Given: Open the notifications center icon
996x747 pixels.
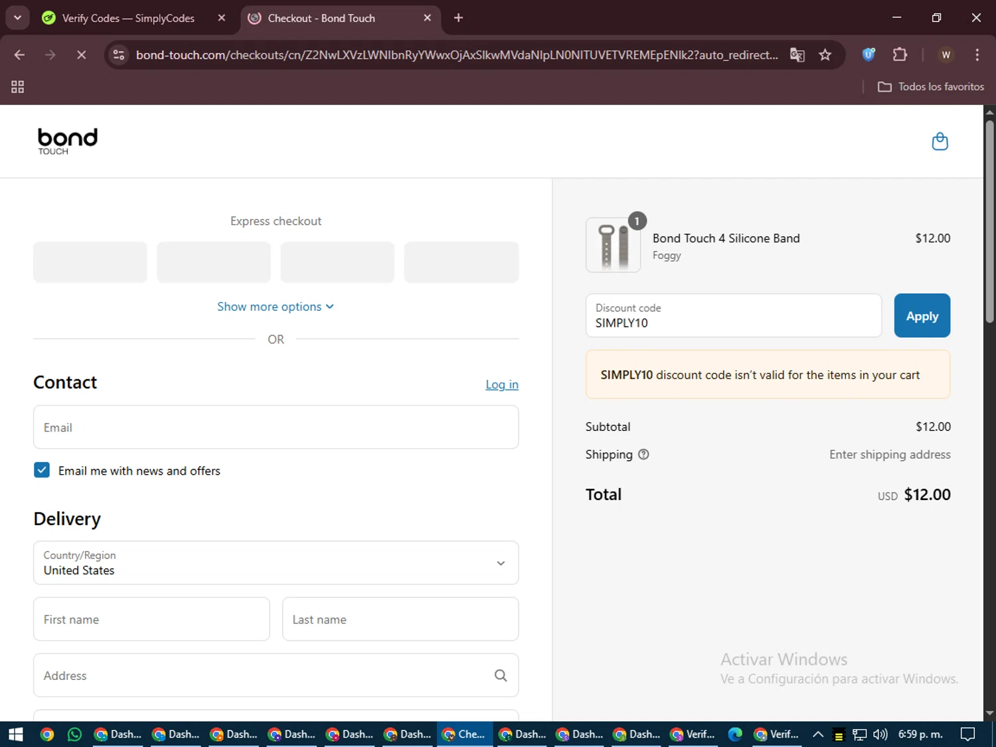Looking at the screenshot, I should 968,734.
